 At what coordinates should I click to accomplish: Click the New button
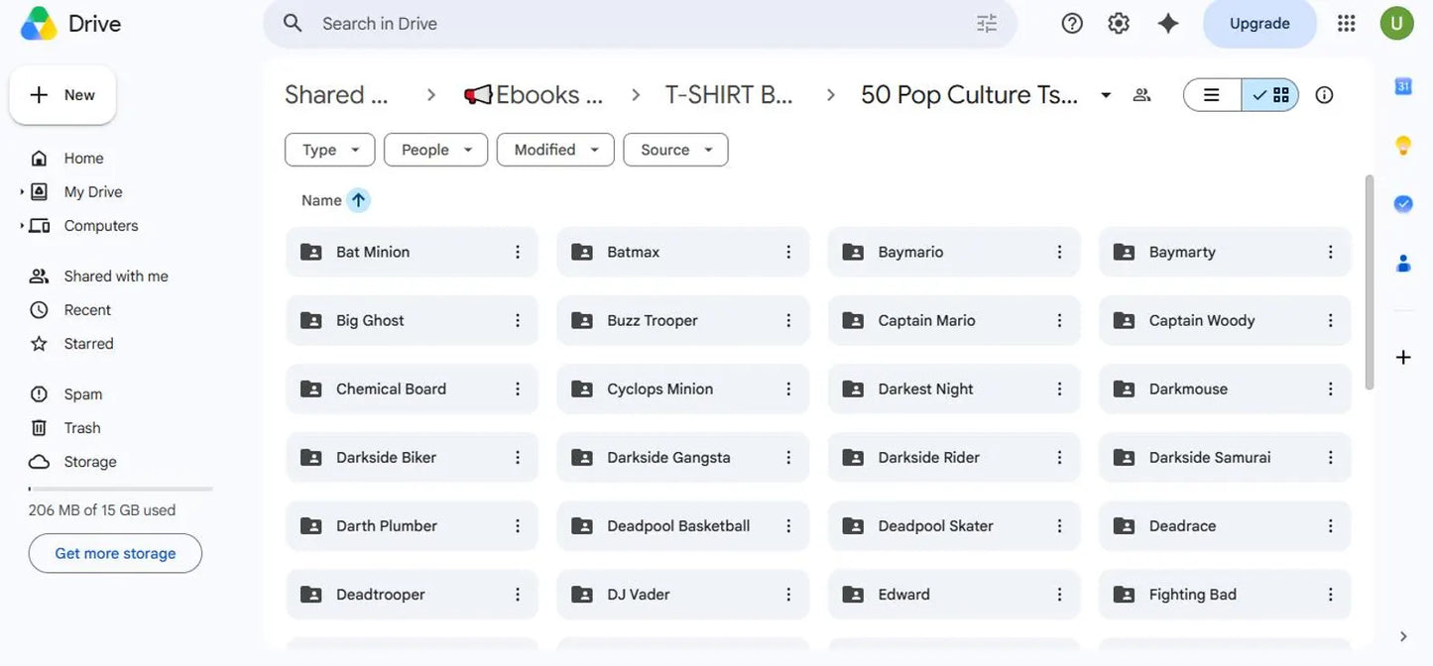click(62, 95)
